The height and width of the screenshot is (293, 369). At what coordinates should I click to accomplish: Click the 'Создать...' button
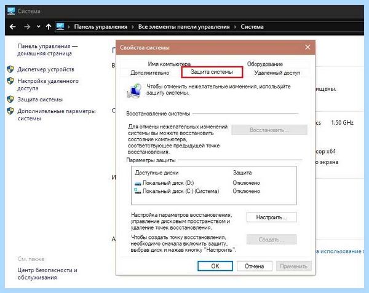pos(272,240)
